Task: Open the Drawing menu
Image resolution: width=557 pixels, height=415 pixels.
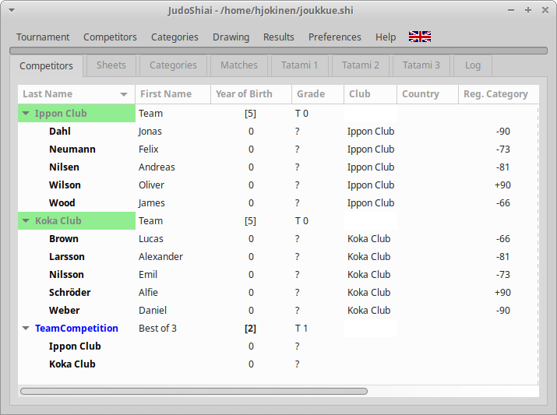Action: pos(231,37)
